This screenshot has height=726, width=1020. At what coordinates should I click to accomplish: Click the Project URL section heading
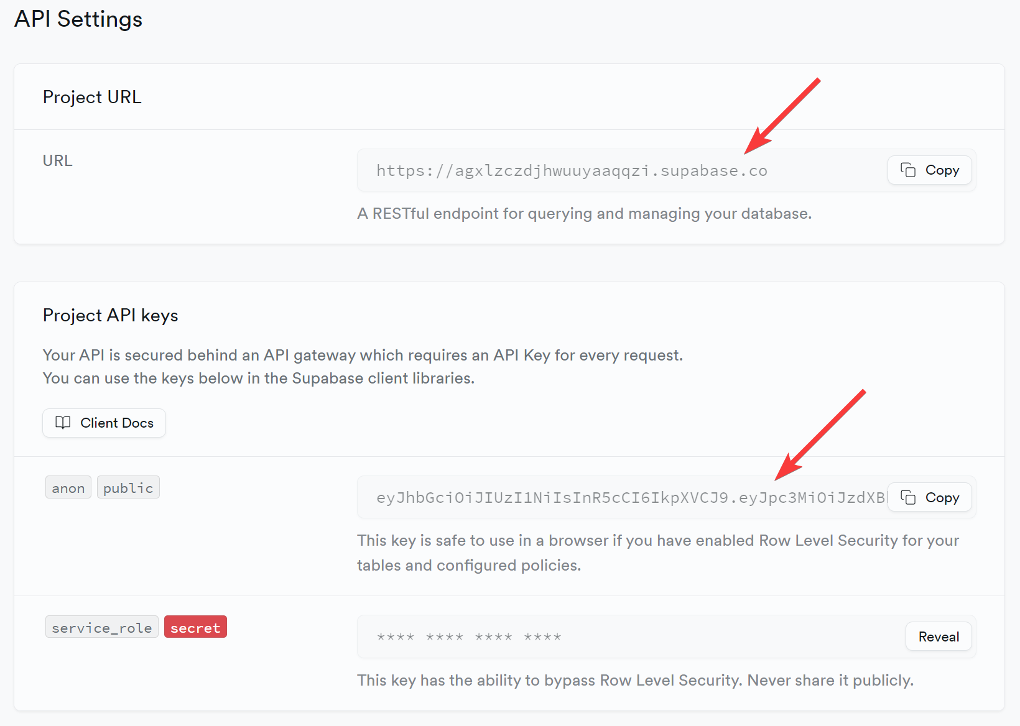pyautogui.click(x=92, y=97)
